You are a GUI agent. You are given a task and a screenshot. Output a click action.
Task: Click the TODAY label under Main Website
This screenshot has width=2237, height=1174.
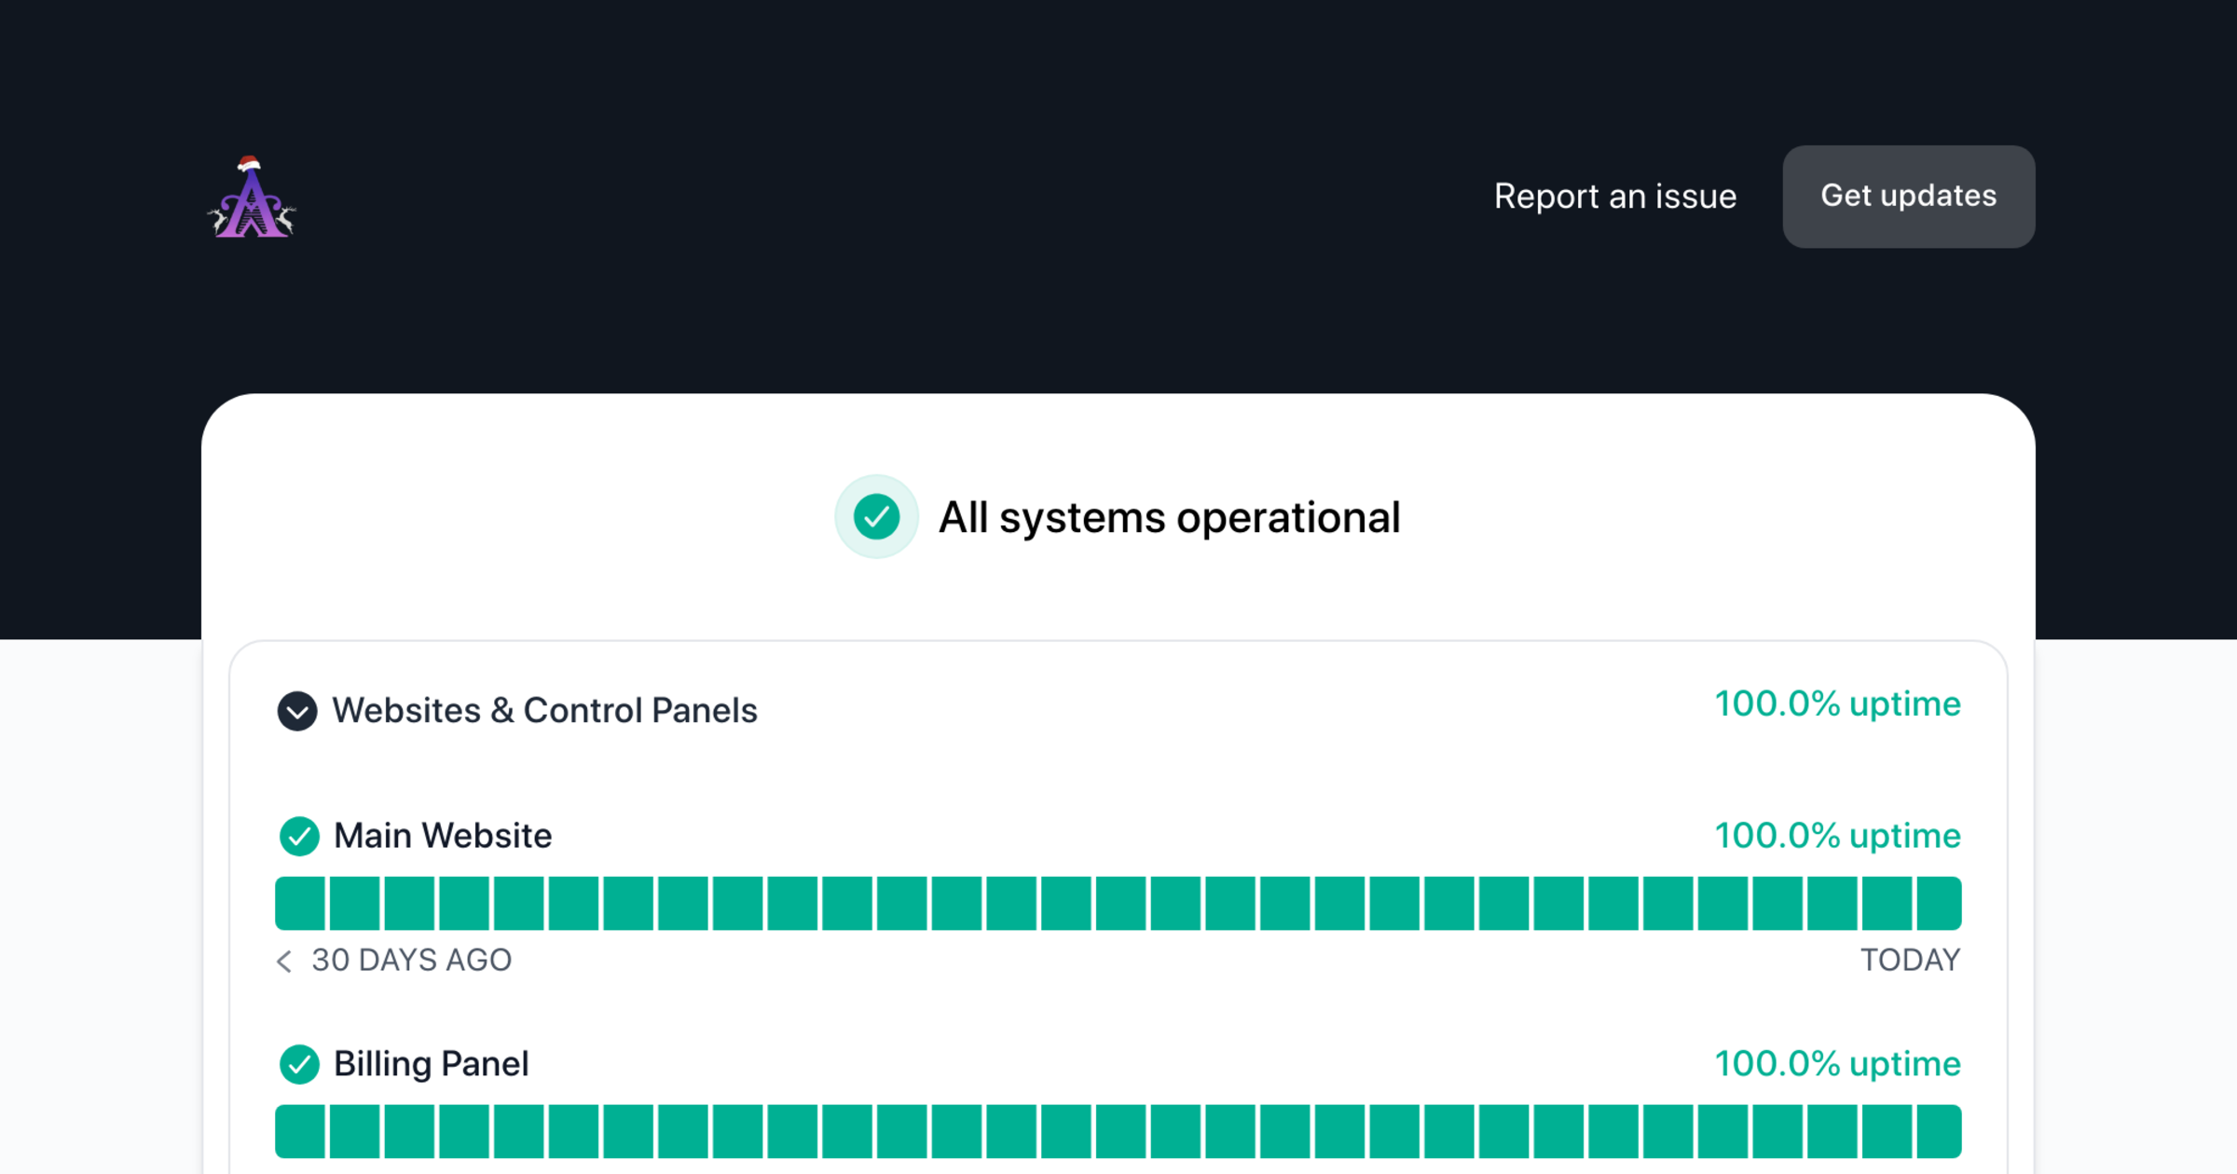(x=1910, y=961)
